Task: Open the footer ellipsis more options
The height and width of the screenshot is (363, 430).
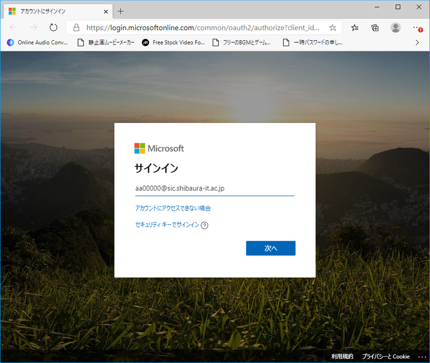Action: 421,357
